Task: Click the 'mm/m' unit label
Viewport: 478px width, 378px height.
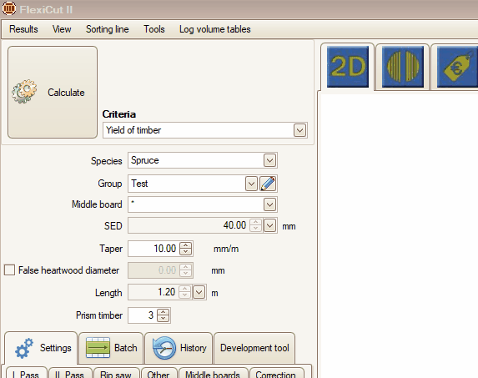Action: (x=226, y=249)
